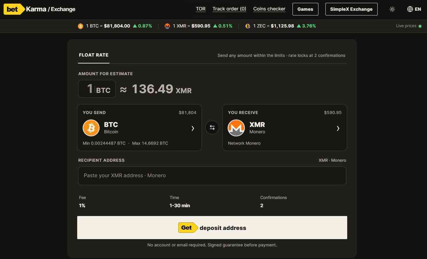This screenshot has width=427, height=259.
Task: Focus the BTC amount estimate field
Action: pyautogui.click(x=97, y=89)
